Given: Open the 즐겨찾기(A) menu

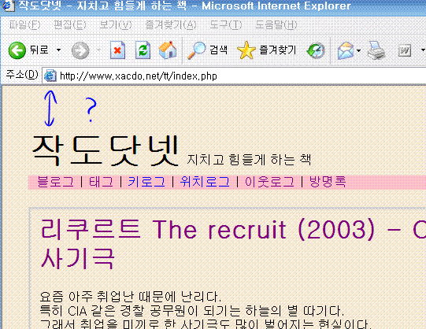Looking at the screenshot, I should click(171, 25).
